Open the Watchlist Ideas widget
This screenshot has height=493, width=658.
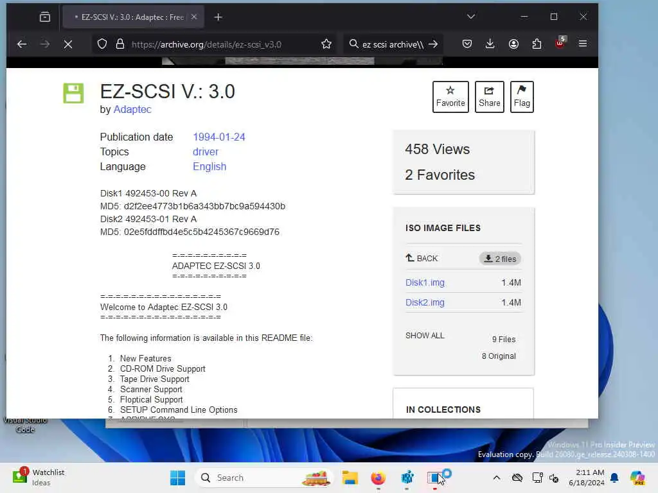(39, 478)
